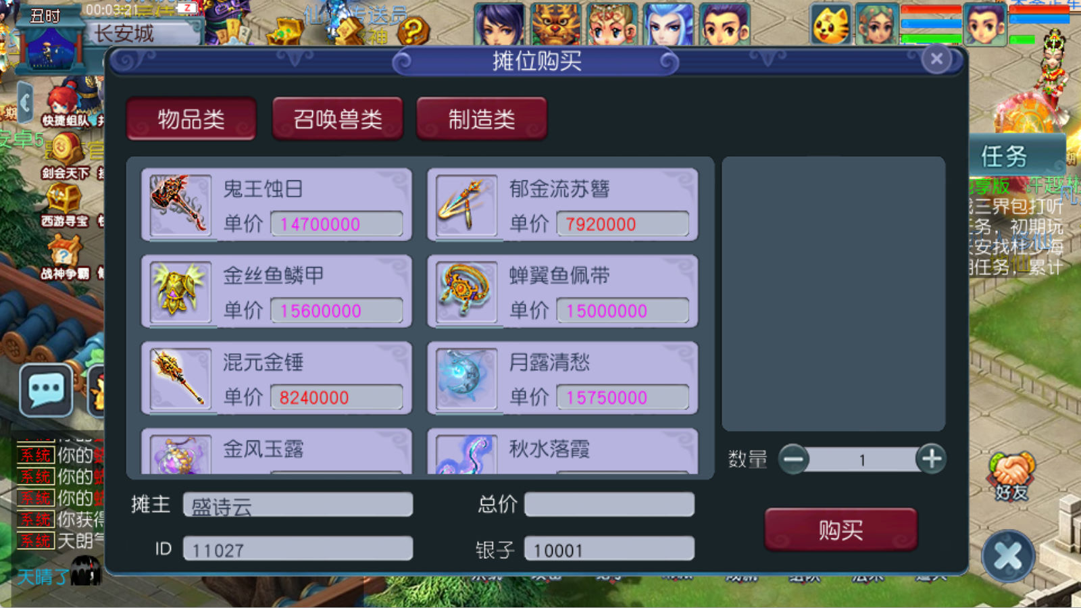Choose the 月露清愁 orb icon
The height and width of the screenshot is (608, 1081).
click(466, 378)
